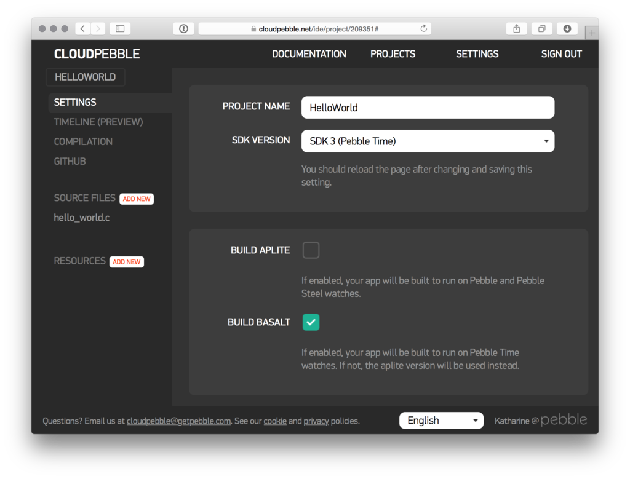Enable the Build Aplite checkbox
Screen dimensions: 630x479
(311, 250)
